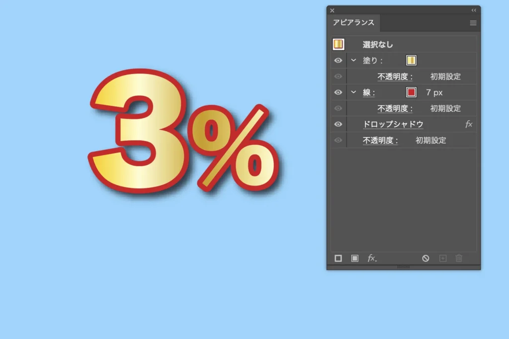Open ドロップシャドウ effect settings link

click(393, 124)
